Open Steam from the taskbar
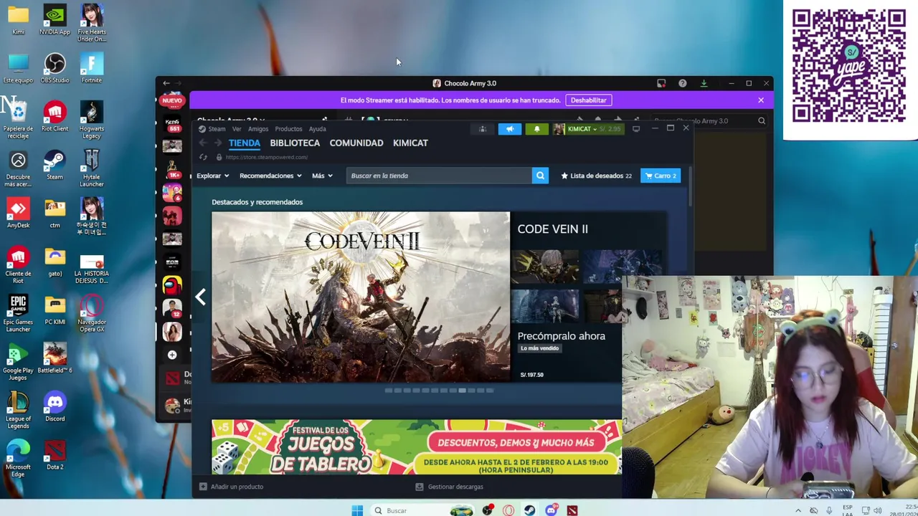This screenshot has height=516, width=918. [529, 510]
